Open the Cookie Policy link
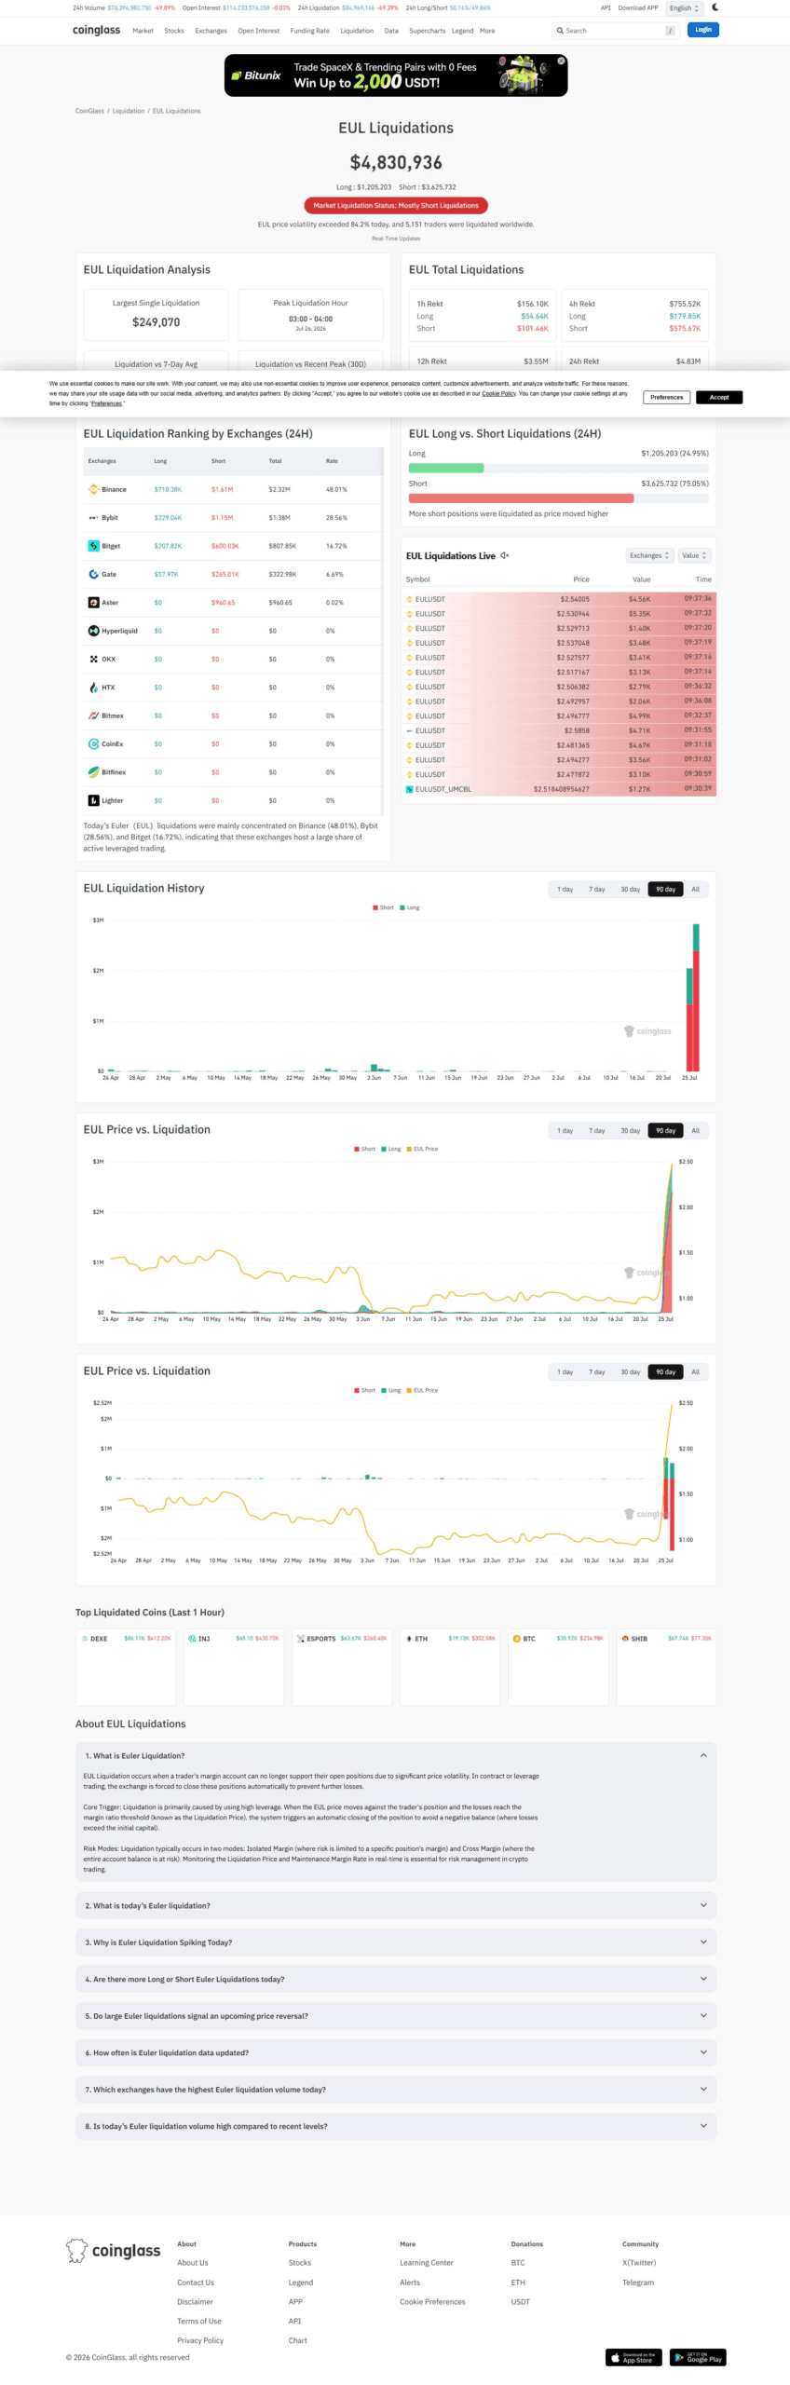The height and width of the screenshot is (2385, 790). (498, 393)
